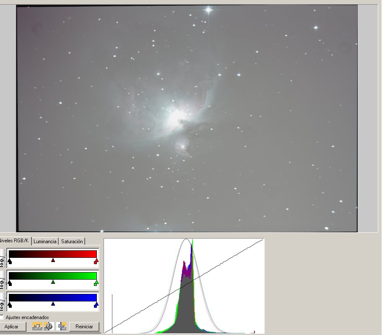This screenshot has width=382, height=335.
Task: Open the settings gear icon
Action: [x=49, y=326]
